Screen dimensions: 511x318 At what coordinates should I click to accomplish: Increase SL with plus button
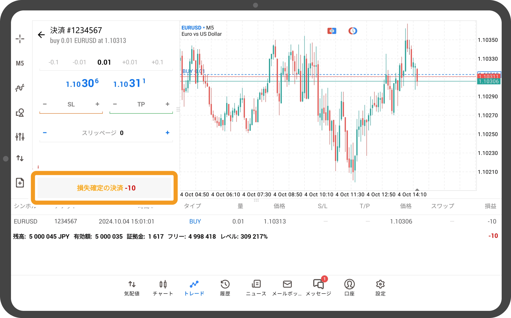[97, 104]
